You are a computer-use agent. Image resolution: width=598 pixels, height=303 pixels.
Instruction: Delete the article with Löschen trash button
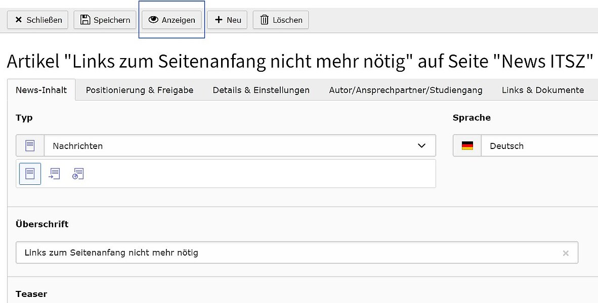tap(281, 20)
